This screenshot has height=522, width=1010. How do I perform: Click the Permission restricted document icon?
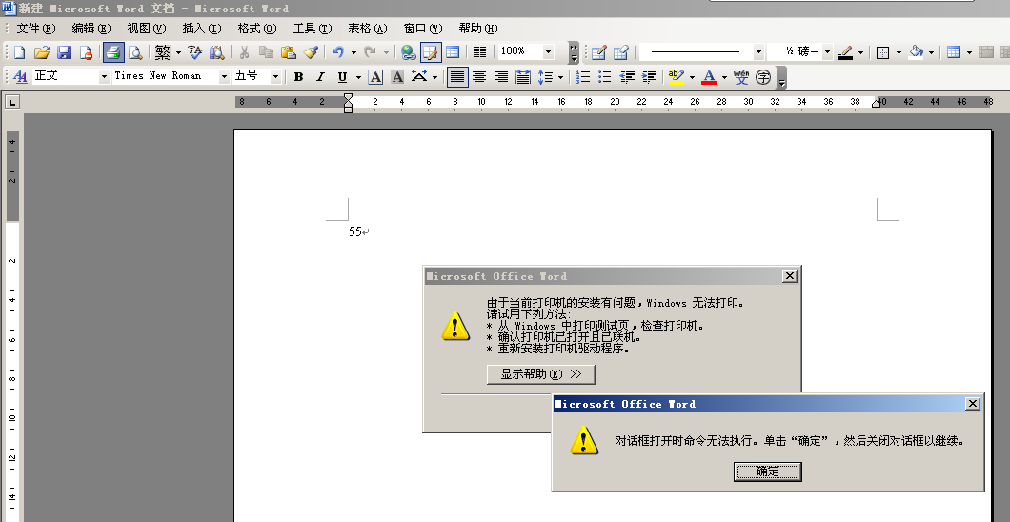[x=86, y=52]
